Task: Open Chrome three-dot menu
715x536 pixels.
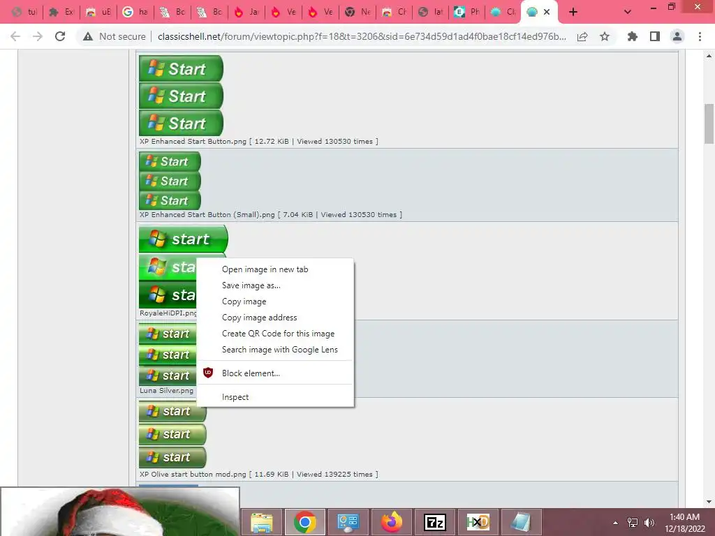Action: tap(700, 36)
